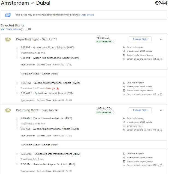Click 'Returning flight · Sun, Jun 19' heading
This screenshot has width=169, height=174.
pos(37,110)
